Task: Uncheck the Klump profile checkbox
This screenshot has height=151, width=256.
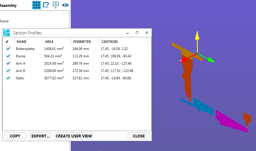Action: (x=8, y=56)
